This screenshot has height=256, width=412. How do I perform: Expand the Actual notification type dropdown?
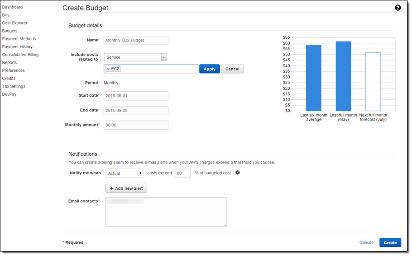[125, 173]
